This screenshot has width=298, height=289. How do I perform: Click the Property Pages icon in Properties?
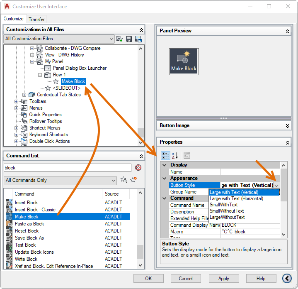pyautogui.click(x=187, y=156)
